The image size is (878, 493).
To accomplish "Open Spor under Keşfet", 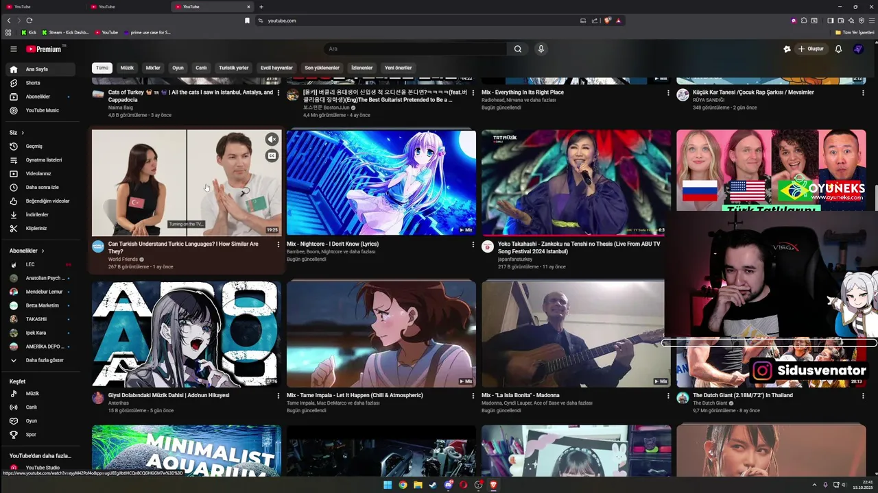I will click(x=40, y=435).
